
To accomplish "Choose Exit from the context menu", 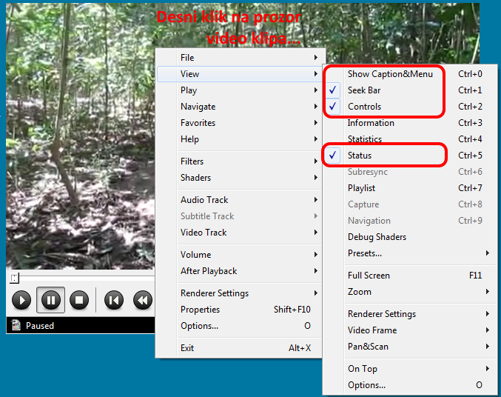I will [x=240, y=347].
